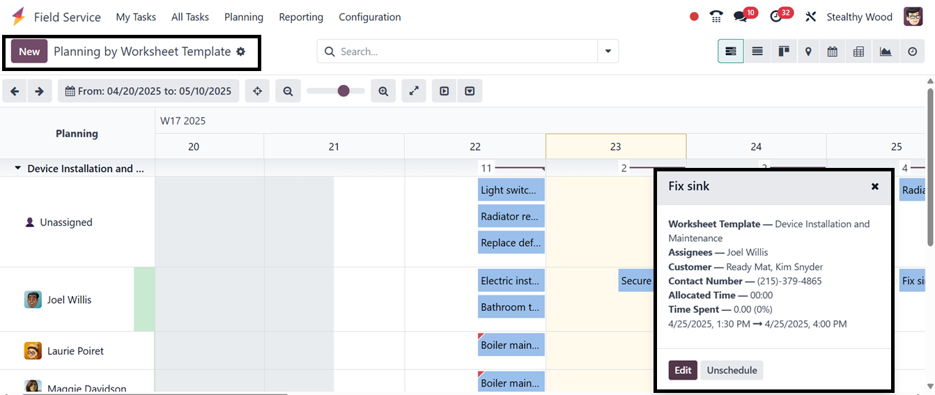The image size is (935, 395).
Task: Zoom in on the Gantt timeline
Action: click(x=383, y=91)
